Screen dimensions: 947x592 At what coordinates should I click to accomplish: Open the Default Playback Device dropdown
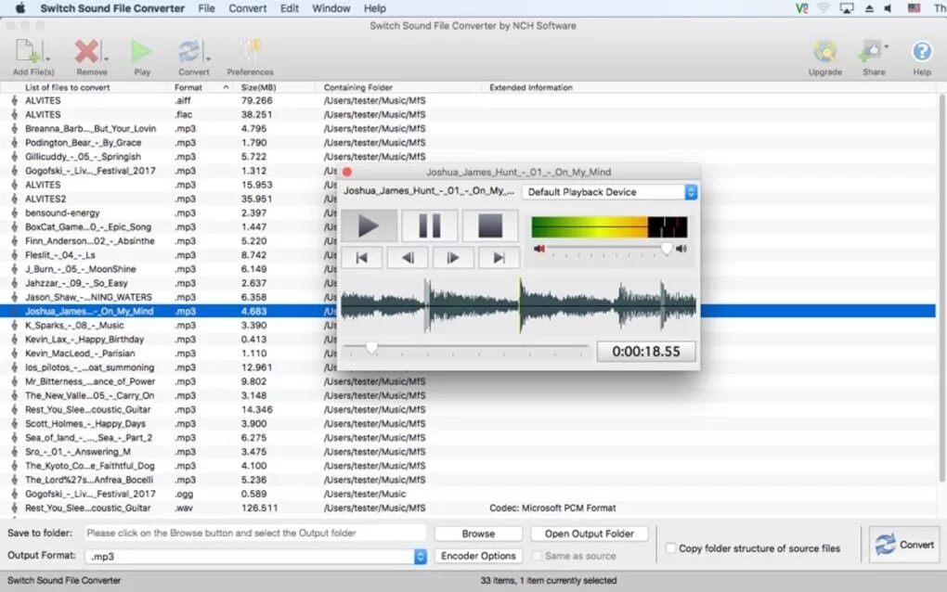tap(610, 192)
